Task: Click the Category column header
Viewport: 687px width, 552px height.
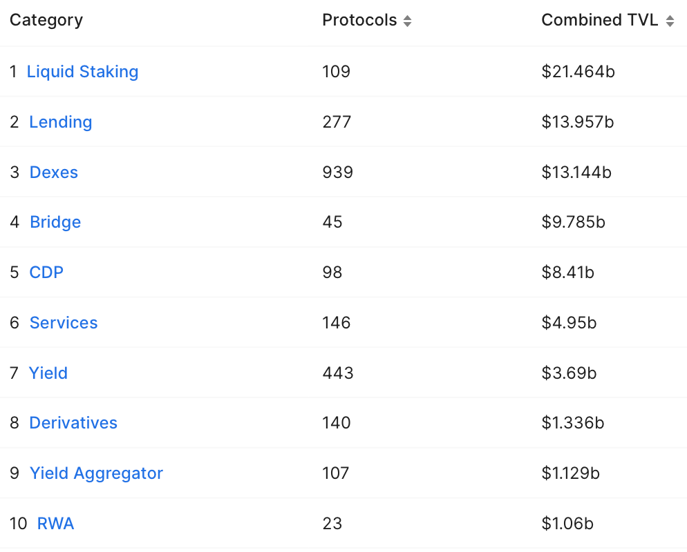Action: tap(46, 20)
